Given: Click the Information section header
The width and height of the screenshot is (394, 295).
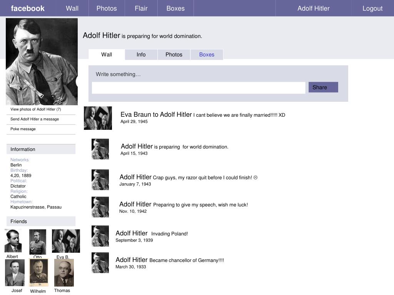Looking at the screenshot, I should coord(41,149).
